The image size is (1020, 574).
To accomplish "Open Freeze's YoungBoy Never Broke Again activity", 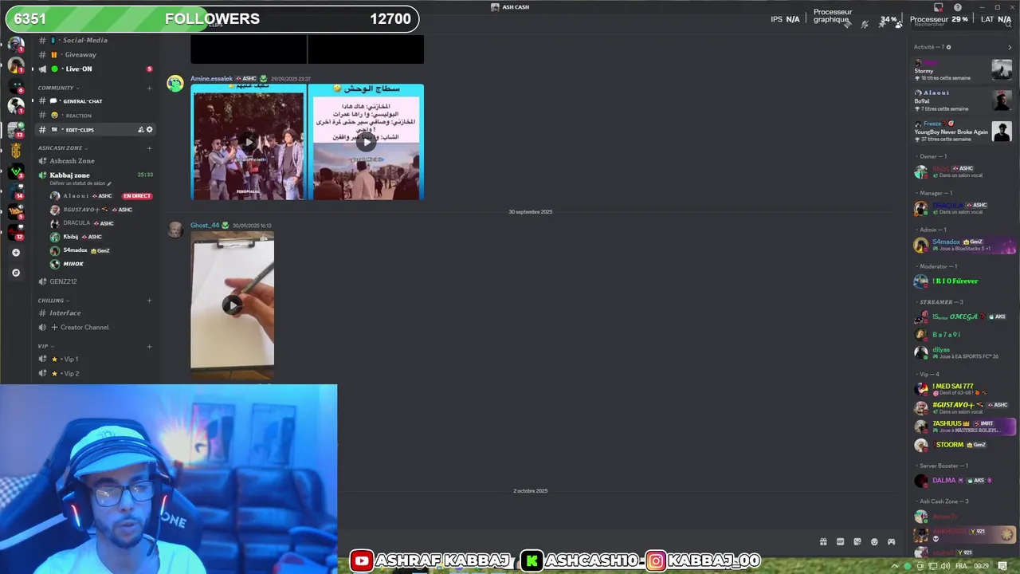I will 963,132.
